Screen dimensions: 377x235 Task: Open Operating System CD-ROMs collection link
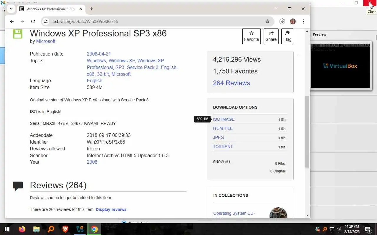pyautogui.click(x=234, y=214)
